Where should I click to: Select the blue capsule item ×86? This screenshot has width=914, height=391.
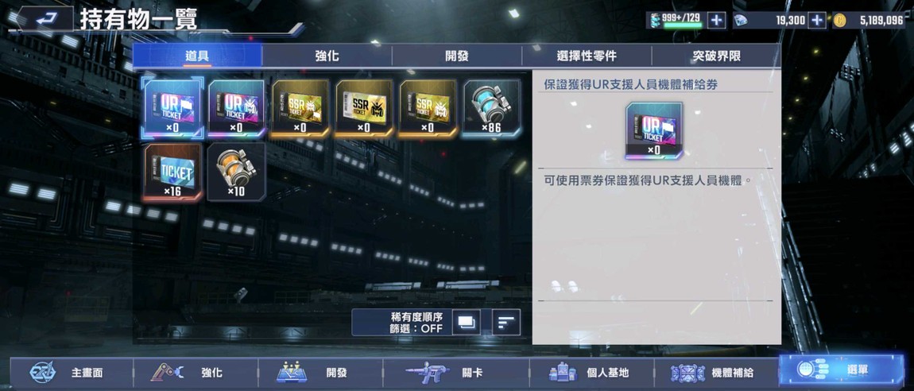click(491, 108)
